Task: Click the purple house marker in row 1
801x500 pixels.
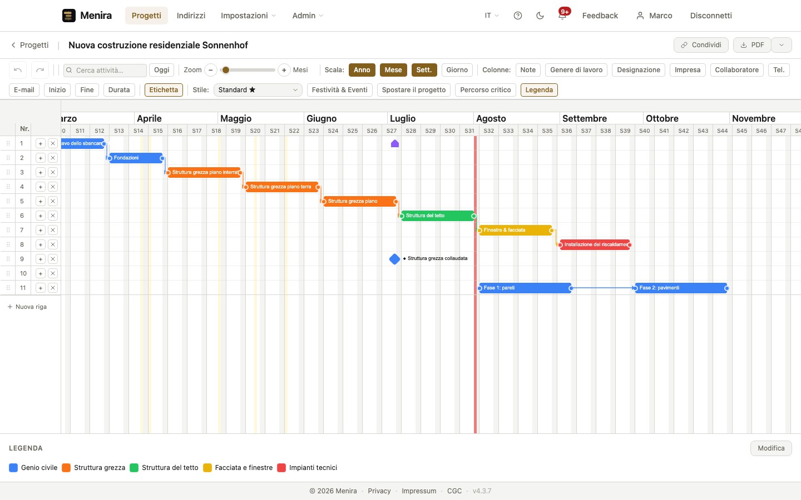Action: pyautogui.click(x=395, y=143)
